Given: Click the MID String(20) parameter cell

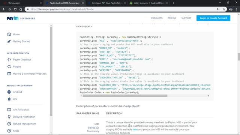Looking at the screenshot, I should tap(93, 127).
